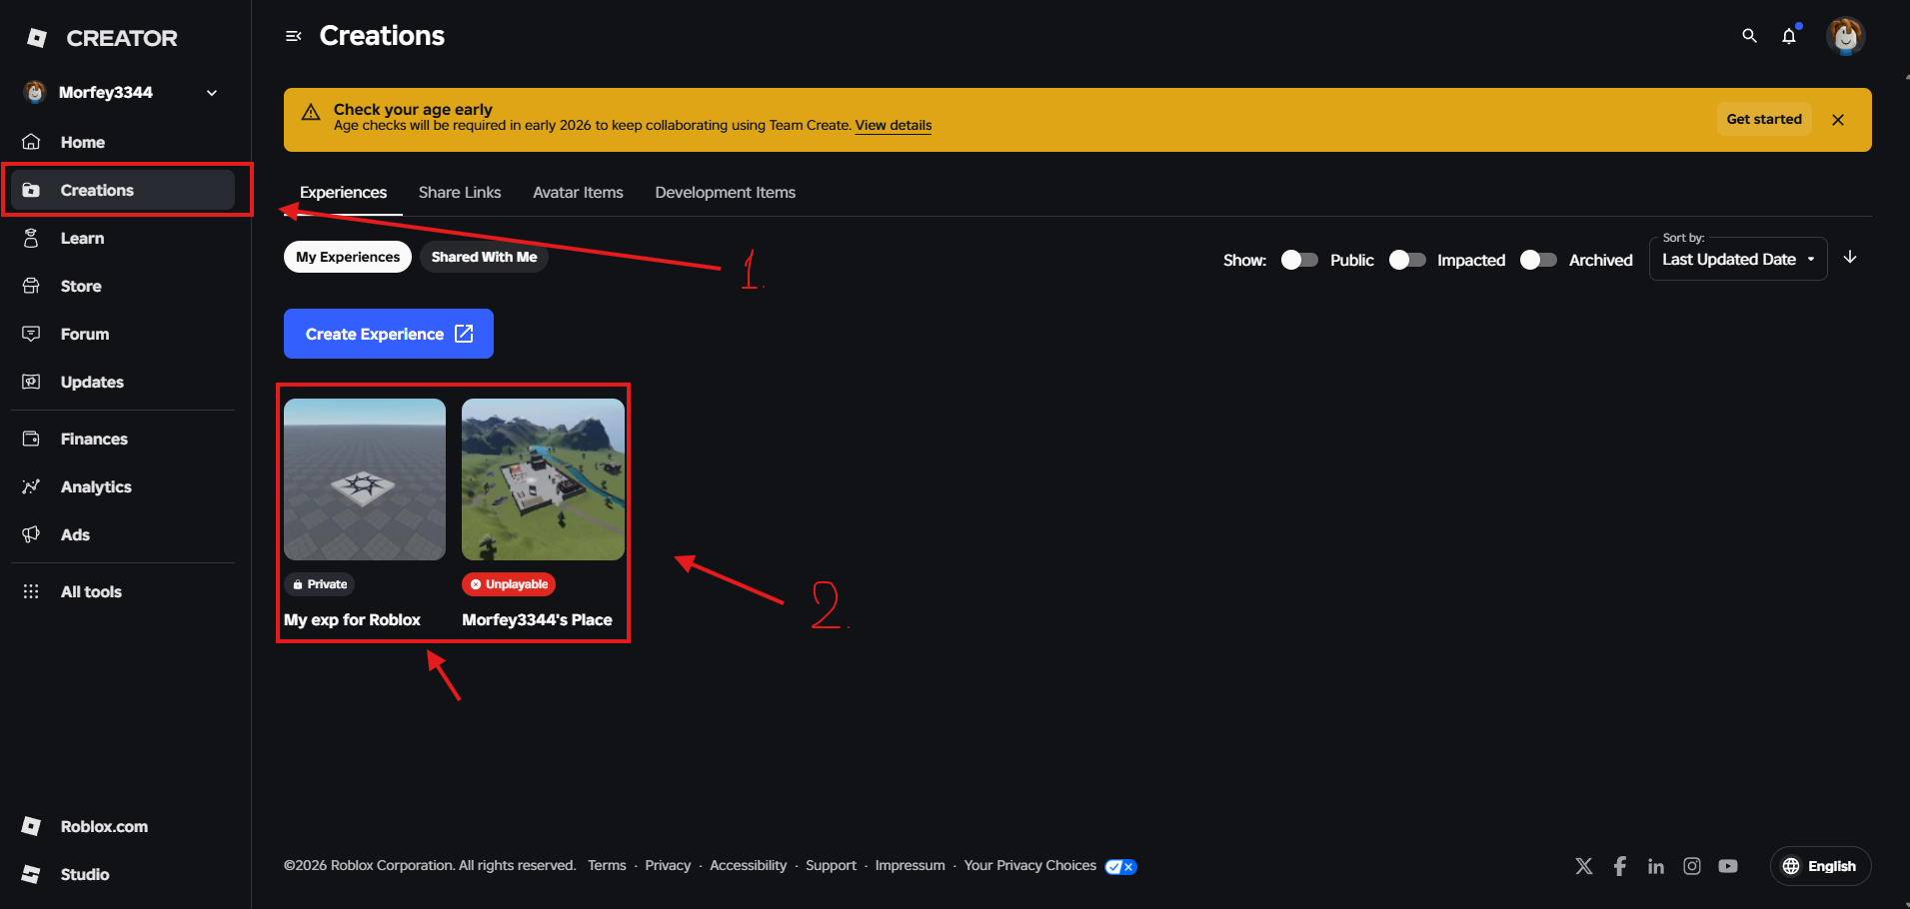Screen dimensions: 1910x909
Task: Click the Unplayable status badge
Action: coord(509,584)
